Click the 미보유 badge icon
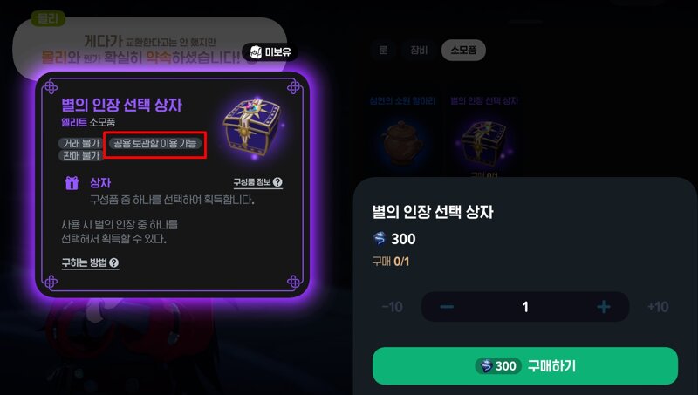The width and height of the screenshot is (698, 395). click(x=256, y=52)
